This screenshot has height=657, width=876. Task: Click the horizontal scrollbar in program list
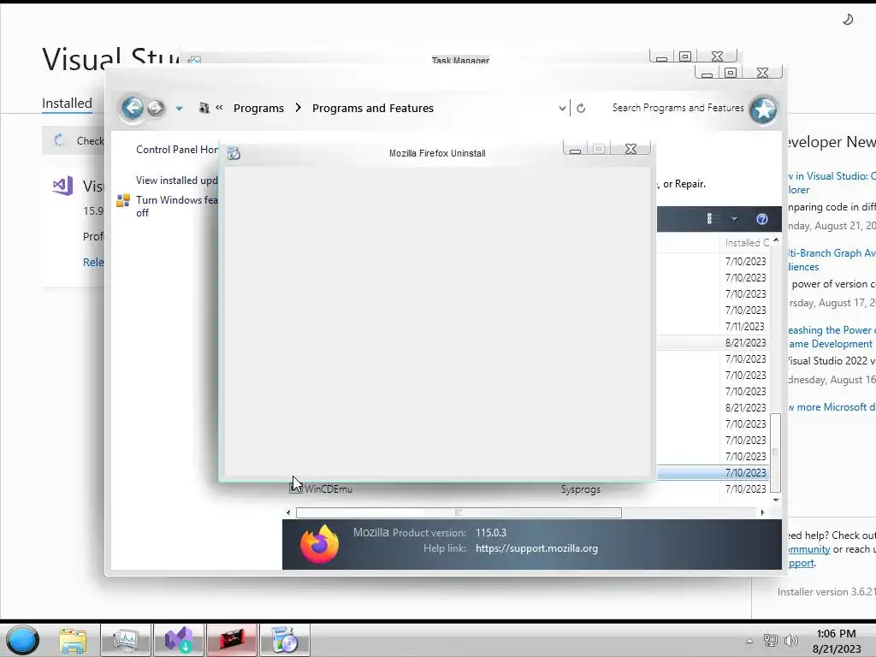[x=459, y=512]
